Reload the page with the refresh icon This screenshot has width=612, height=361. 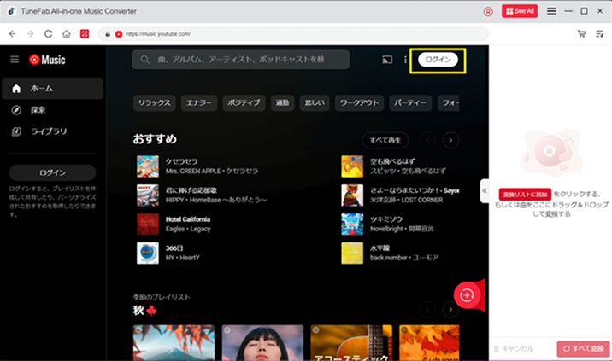[48, 34]
